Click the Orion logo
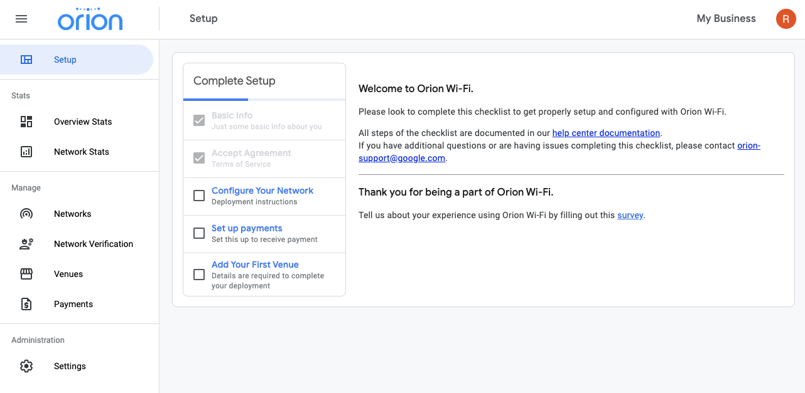Viewport: 805px width, 393px height. [x=90, y=19]
